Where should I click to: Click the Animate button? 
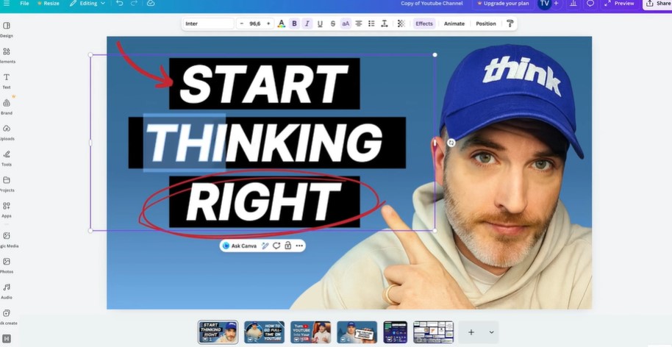454,24
